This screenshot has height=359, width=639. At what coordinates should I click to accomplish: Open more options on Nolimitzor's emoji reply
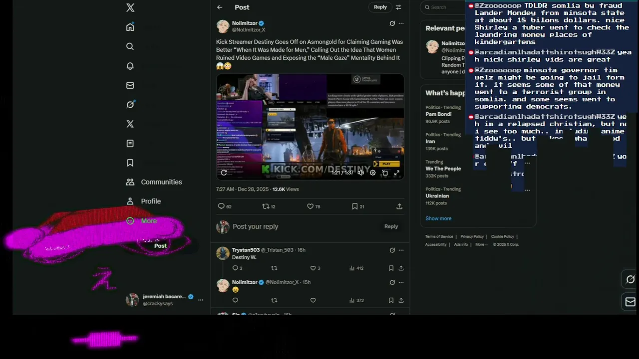tap(401, 282)
